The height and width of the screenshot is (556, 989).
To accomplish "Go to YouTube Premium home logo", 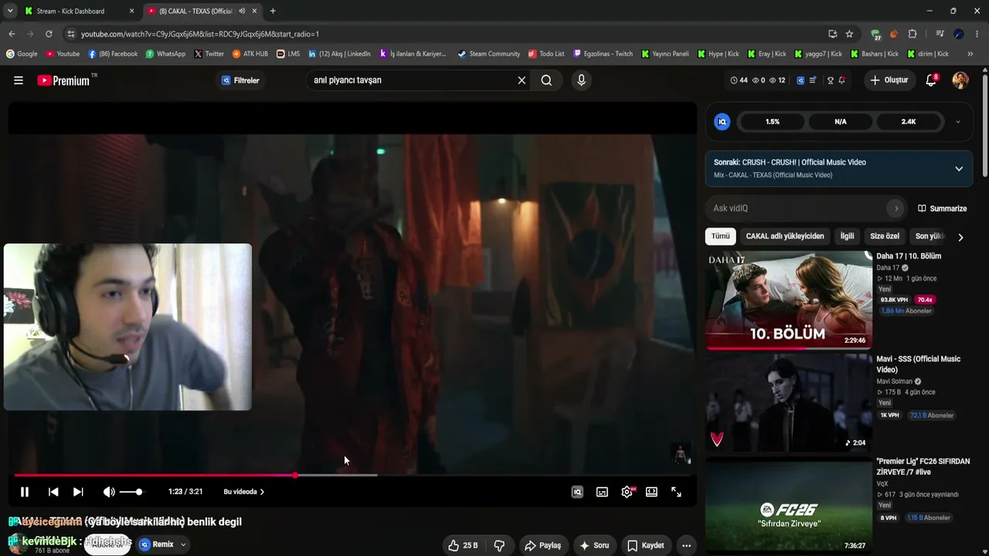I will (63, 80).
